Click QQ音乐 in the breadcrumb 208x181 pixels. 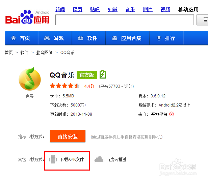(68, 53)
